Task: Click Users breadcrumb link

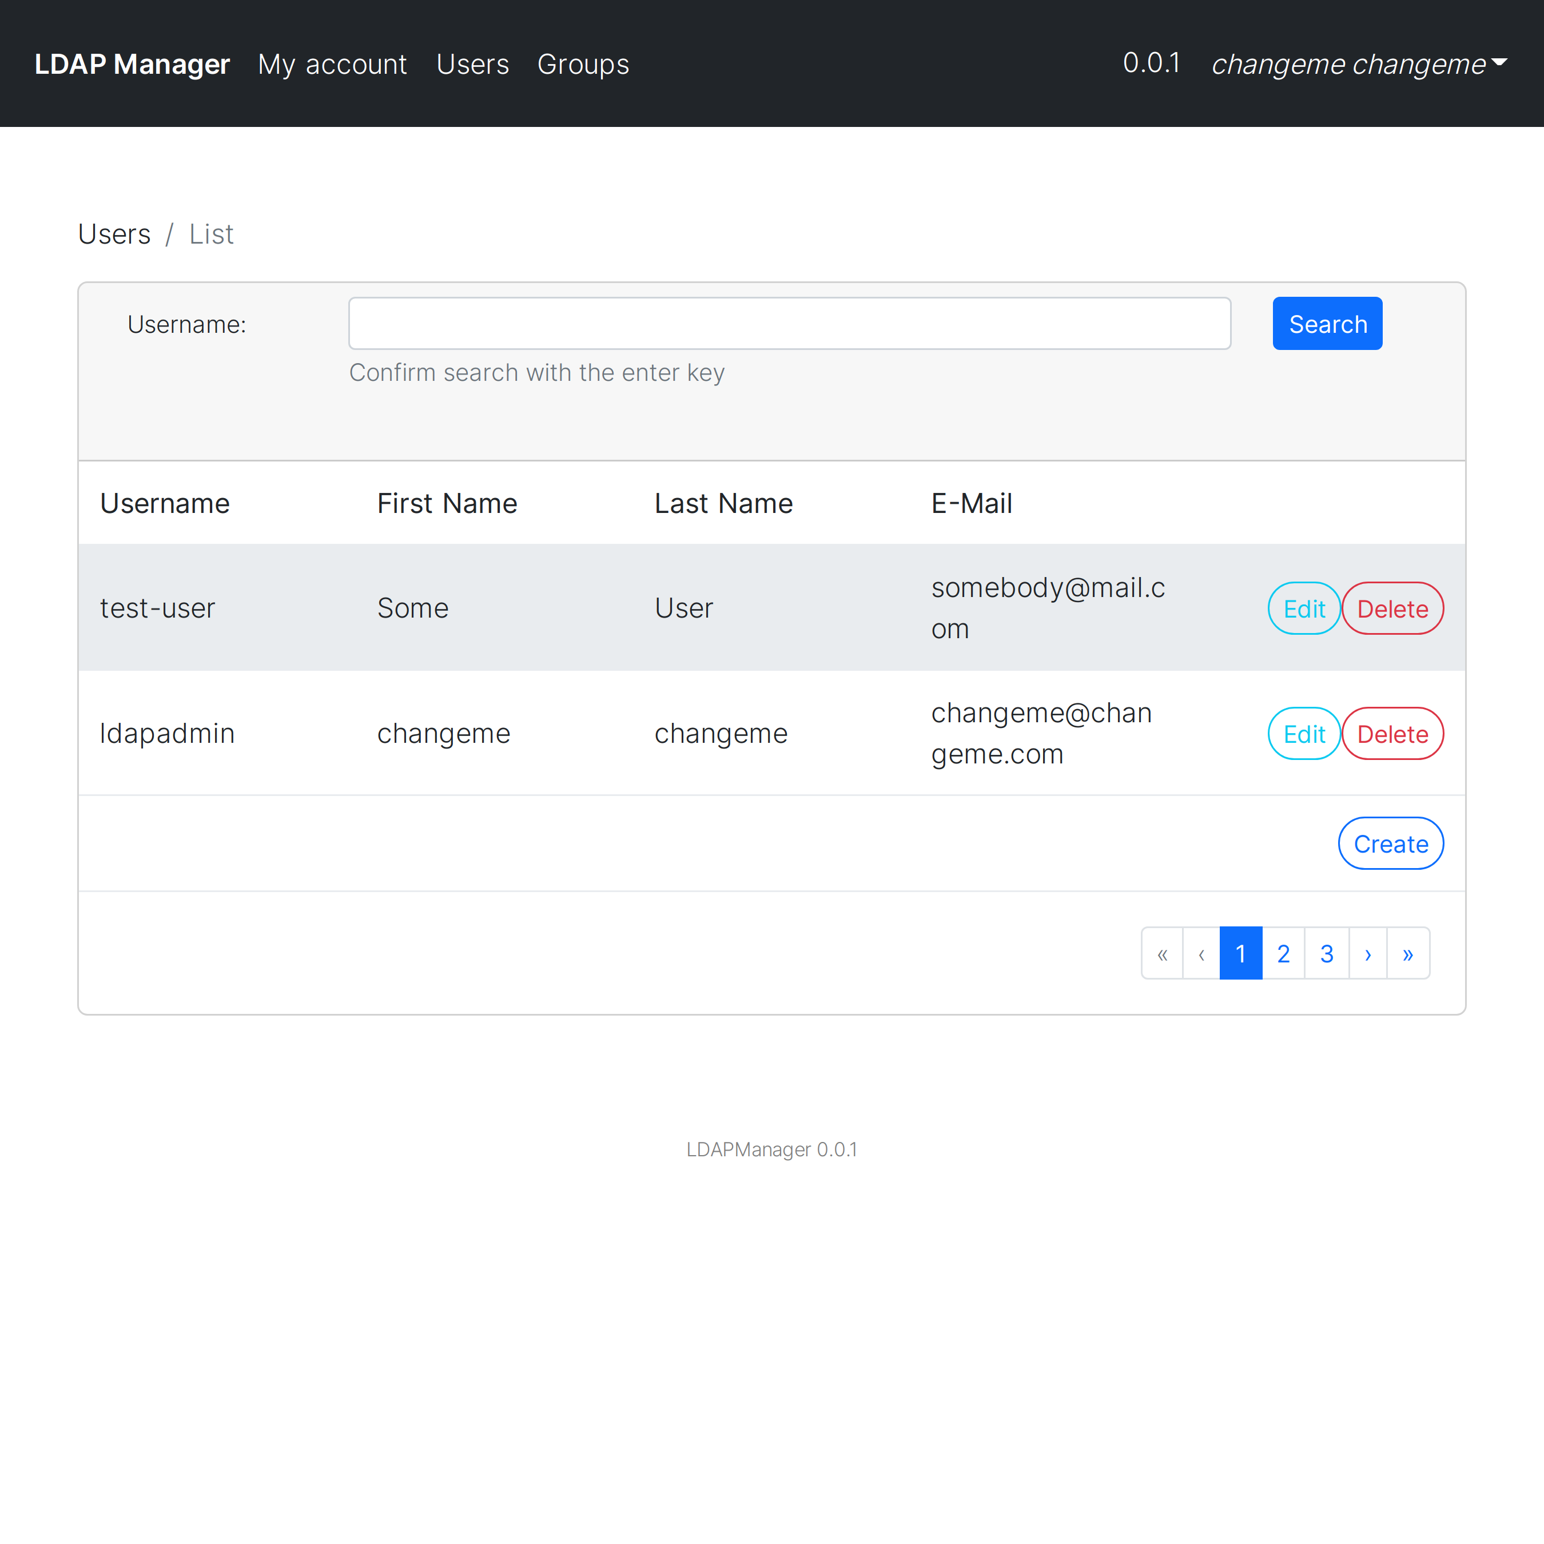Action: 114,234
